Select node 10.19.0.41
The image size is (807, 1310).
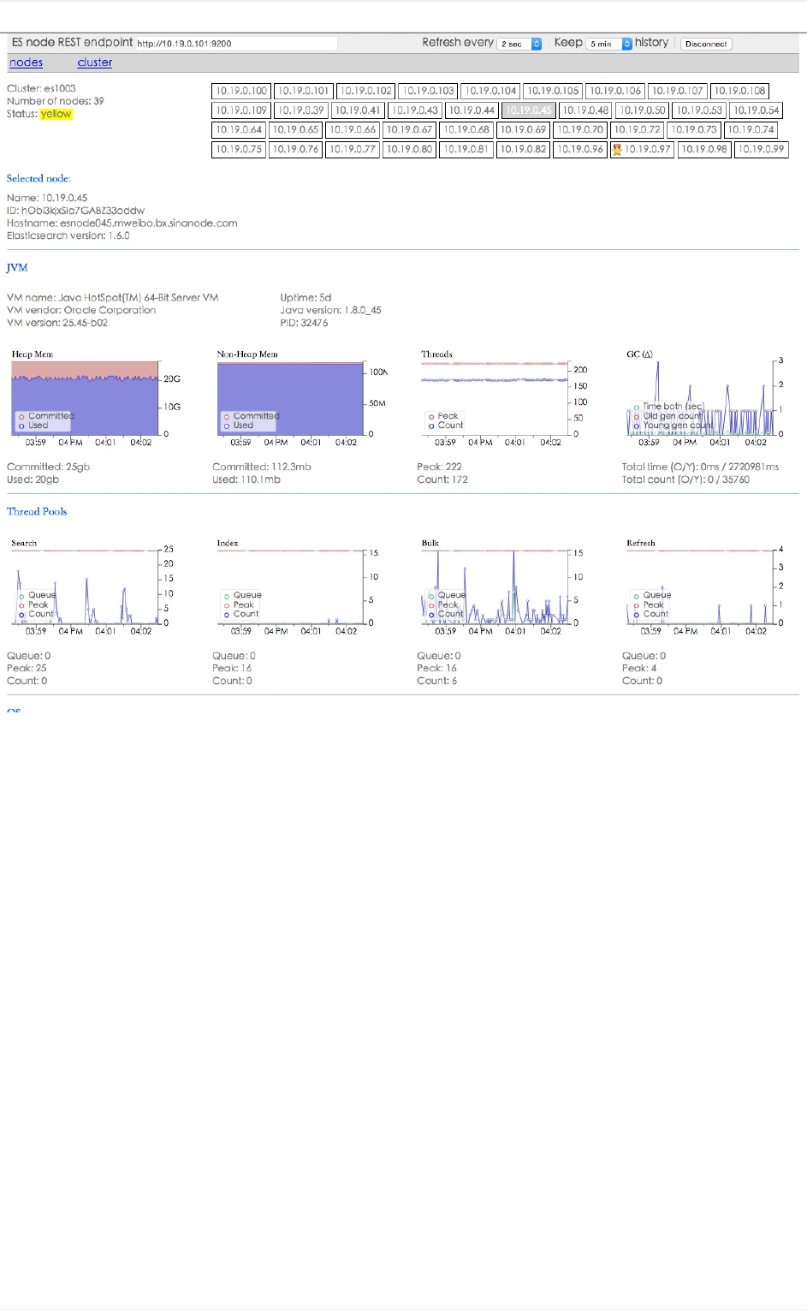(358, 110)
